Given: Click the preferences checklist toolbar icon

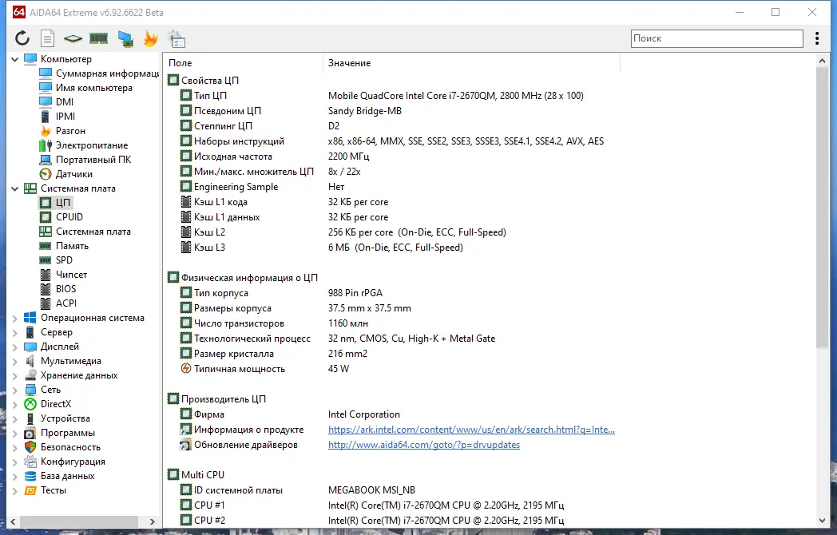Looking at the screenshot, I should [177, 39].
